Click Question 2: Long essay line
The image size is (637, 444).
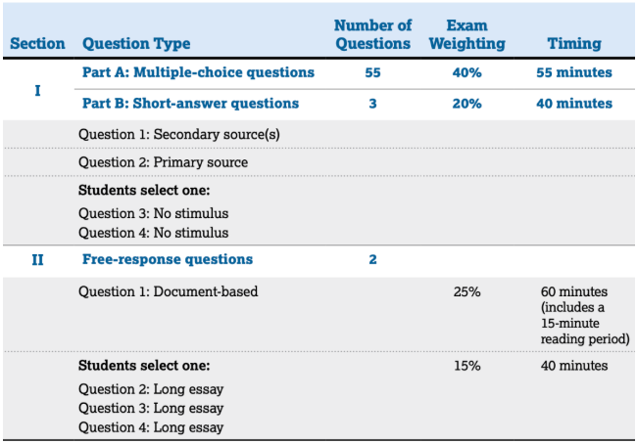[x=151, y=389]
